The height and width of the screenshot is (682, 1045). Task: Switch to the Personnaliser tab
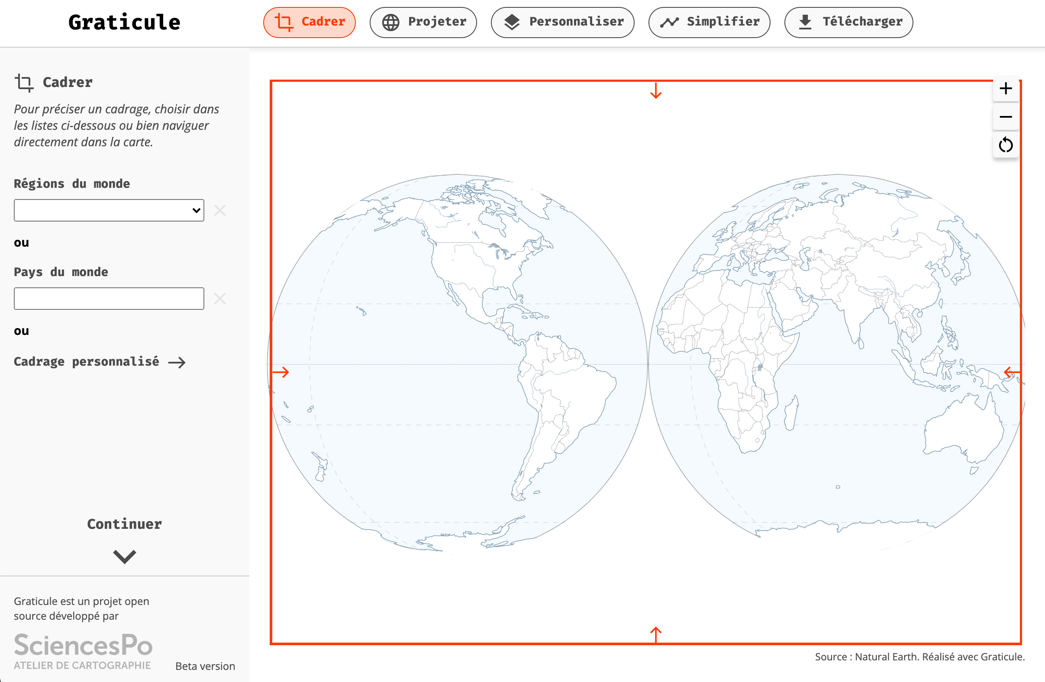point(562,22)
